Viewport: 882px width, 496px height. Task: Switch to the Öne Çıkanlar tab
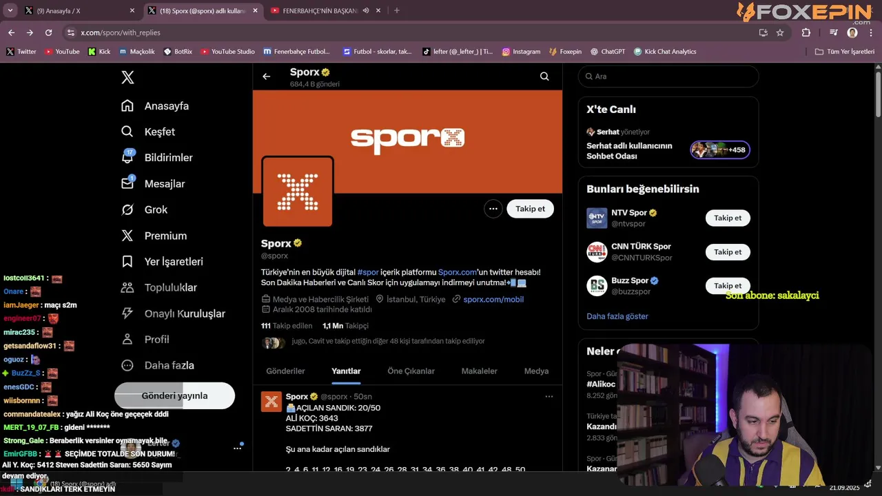(411, 371)
